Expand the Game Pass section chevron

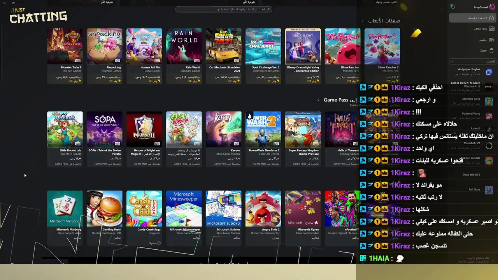pyautogui.click(x=318, y=100)
